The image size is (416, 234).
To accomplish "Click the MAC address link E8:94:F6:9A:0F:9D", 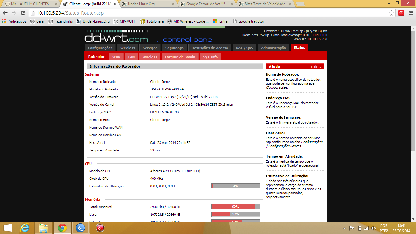I will click(164, 112).
